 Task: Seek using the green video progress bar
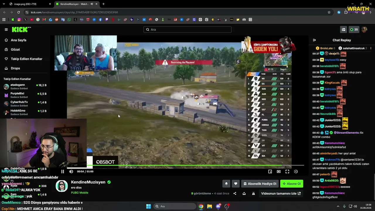[185, 166]
